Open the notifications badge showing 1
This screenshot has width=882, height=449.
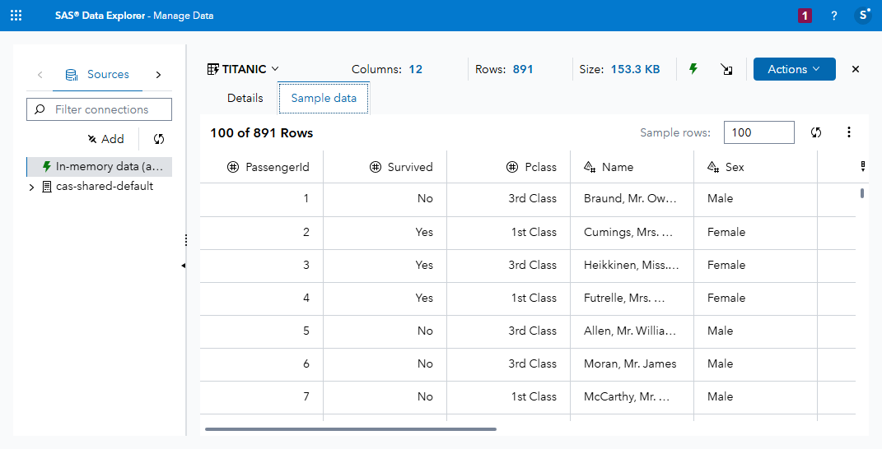tap(805, 16)
